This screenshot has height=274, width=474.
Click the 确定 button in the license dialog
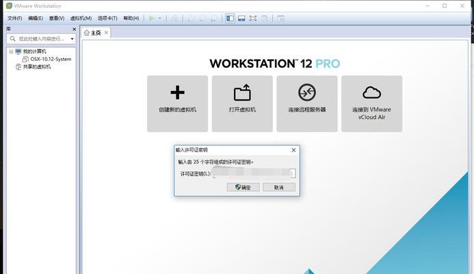pyautogui.click(x=243, y=188)
